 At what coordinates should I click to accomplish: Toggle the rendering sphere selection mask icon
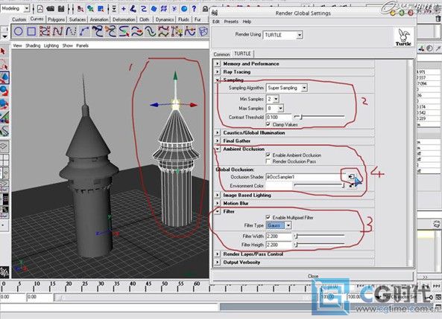click(x=184, y=9)
